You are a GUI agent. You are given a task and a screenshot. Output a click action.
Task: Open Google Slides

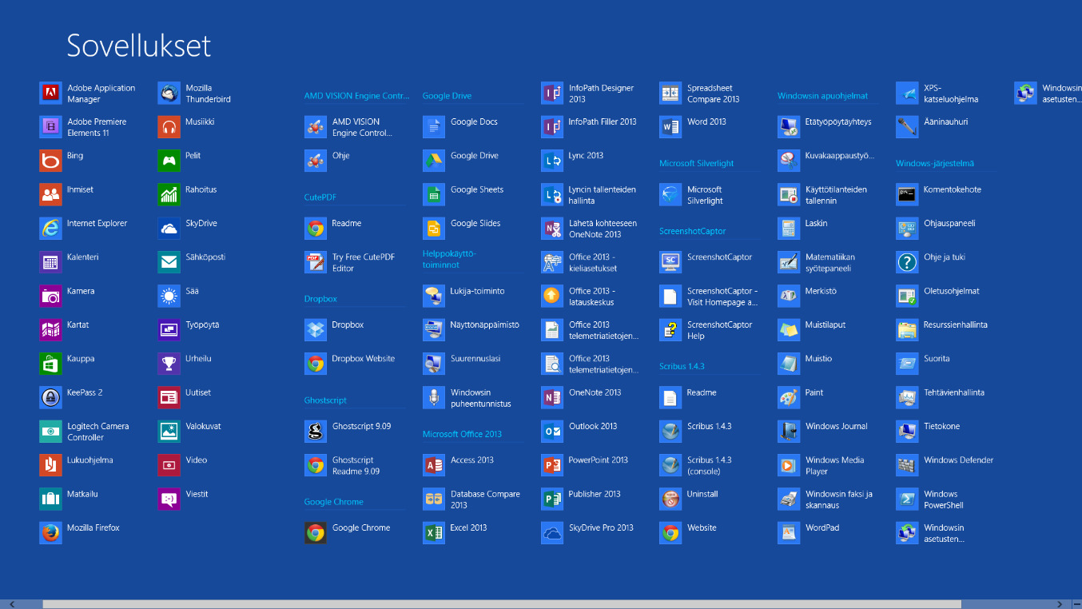[x=463, y=229]
